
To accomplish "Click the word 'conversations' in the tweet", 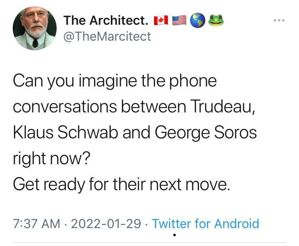I will pos(65,106).
